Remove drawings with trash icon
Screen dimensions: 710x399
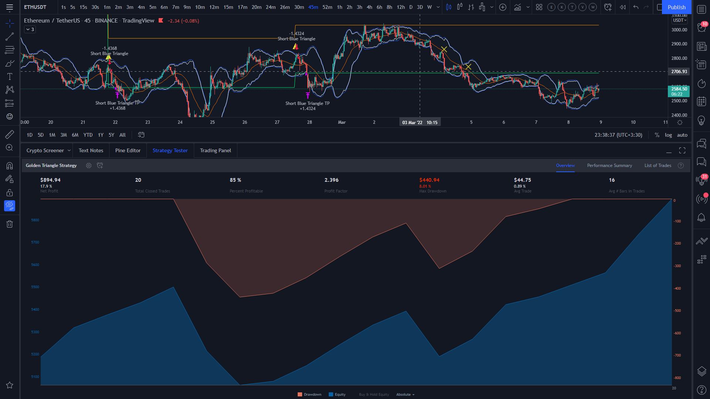[x=10, y=224]
